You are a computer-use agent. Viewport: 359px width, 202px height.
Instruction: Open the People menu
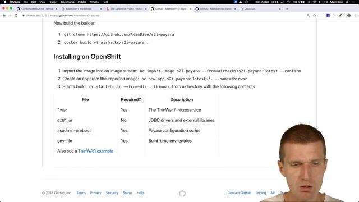click(82, 2)
